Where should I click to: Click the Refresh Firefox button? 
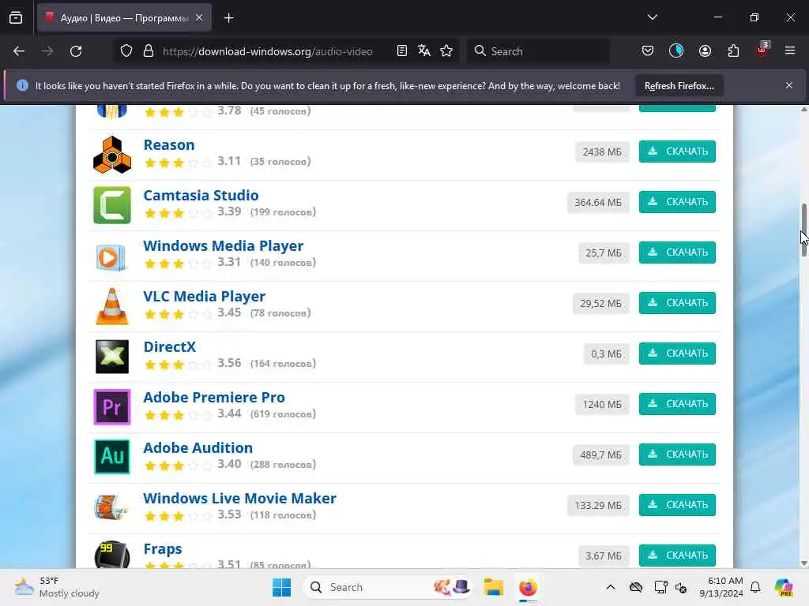679,86
